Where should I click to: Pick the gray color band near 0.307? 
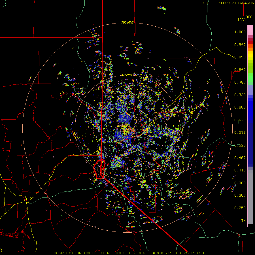click(x=250, y=198)
